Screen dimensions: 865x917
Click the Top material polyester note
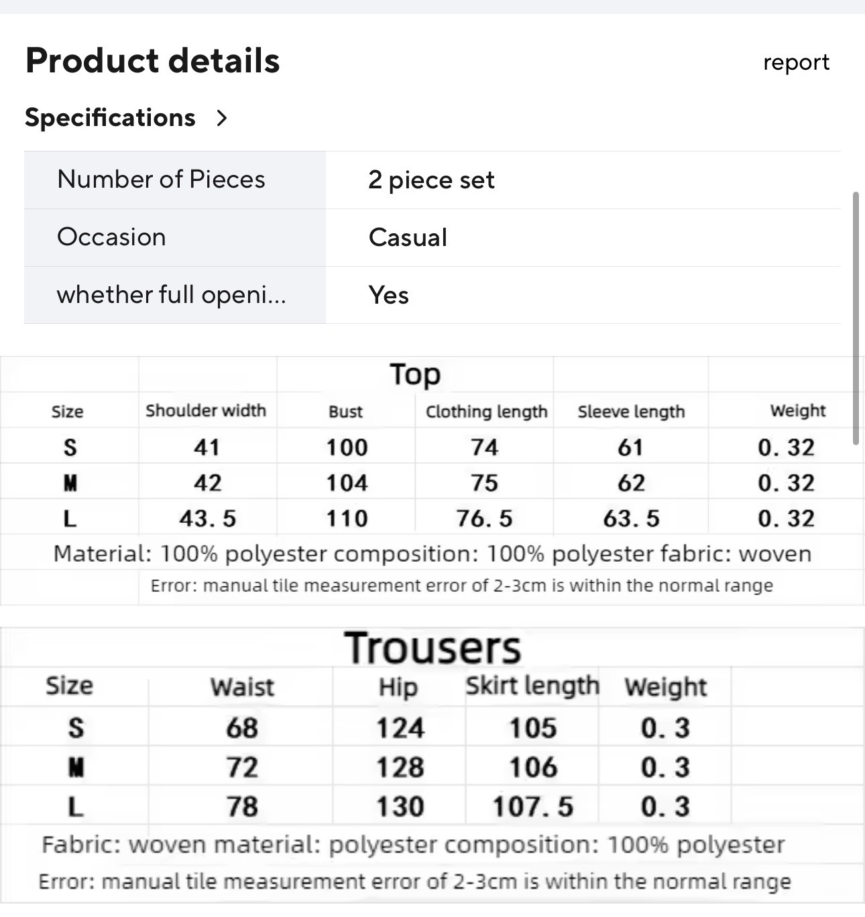432,554
